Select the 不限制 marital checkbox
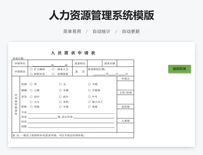 (89, 90)
